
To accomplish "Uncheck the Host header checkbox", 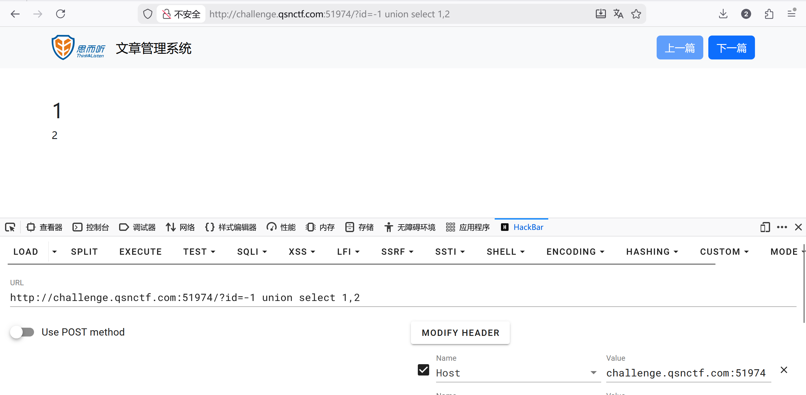I will [x=423, y=370].
